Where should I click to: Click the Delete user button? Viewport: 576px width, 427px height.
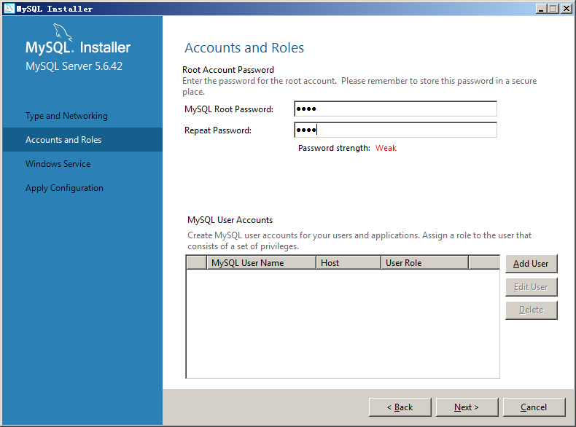pos(532,310)
